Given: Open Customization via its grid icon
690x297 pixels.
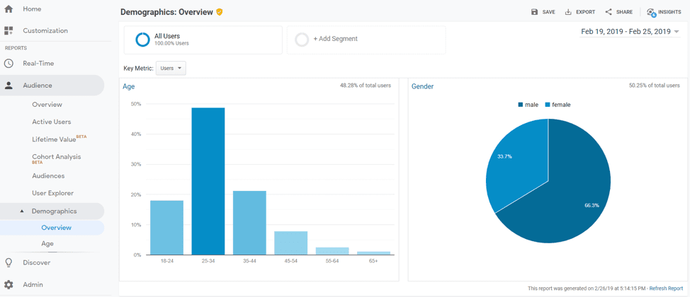Looking at the screenshot, I should pos(9,30).
